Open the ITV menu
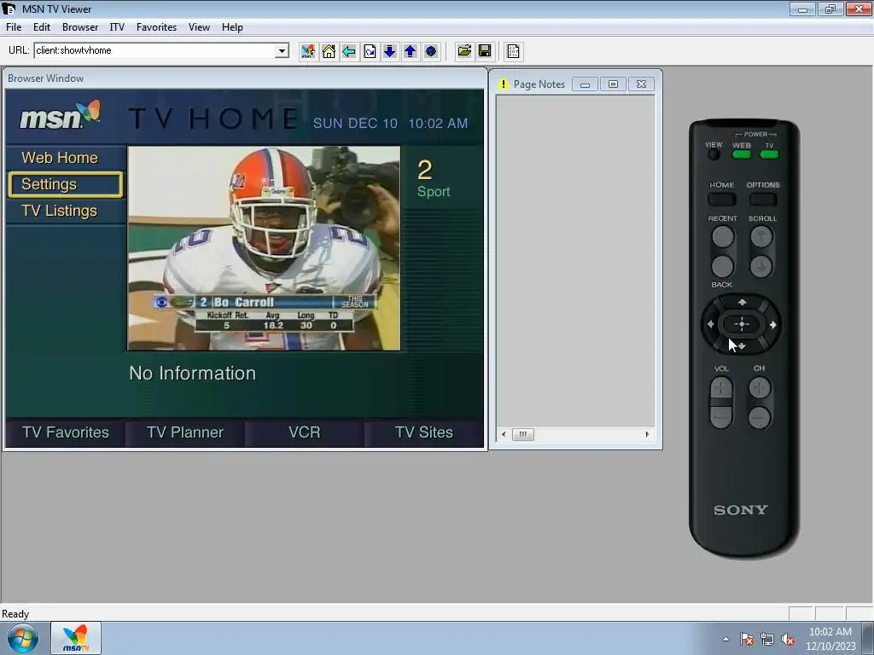This screenshot has width=874, height=655. pos(117,26)
